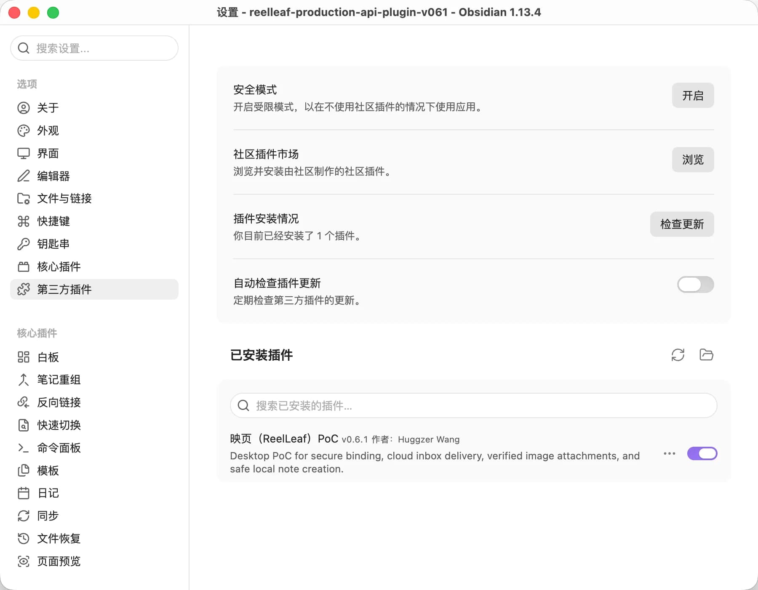Open the 关于 settings tab
Image resolution: width=758 pixels, height=590 pixels.
coord(94,108)
